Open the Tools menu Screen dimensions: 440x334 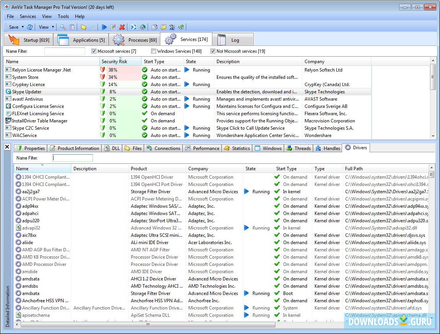tap(63, 16)
